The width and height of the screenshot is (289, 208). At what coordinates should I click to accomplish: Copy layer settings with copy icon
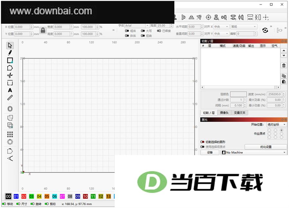[284, 76]
